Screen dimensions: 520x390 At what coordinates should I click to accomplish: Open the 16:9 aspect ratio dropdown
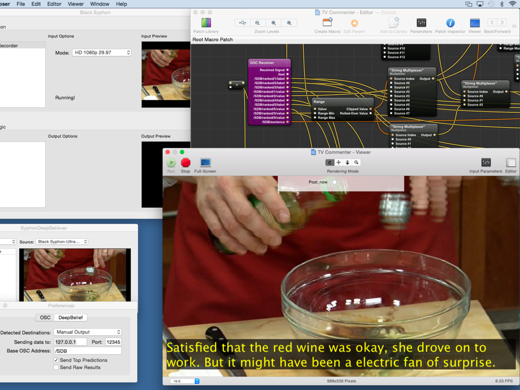coord(185,381)
